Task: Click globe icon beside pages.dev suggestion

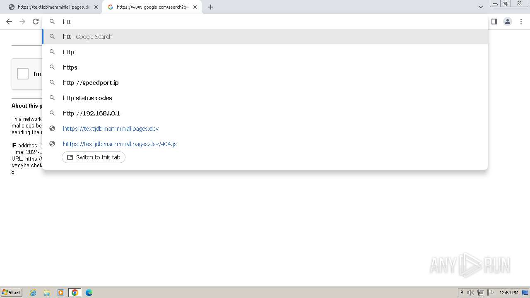Action: coord(52,129)
